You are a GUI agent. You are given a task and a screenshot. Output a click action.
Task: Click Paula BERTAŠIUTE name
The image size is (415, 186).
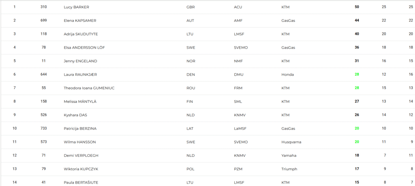pyautogui.click(x=81, y=183)
